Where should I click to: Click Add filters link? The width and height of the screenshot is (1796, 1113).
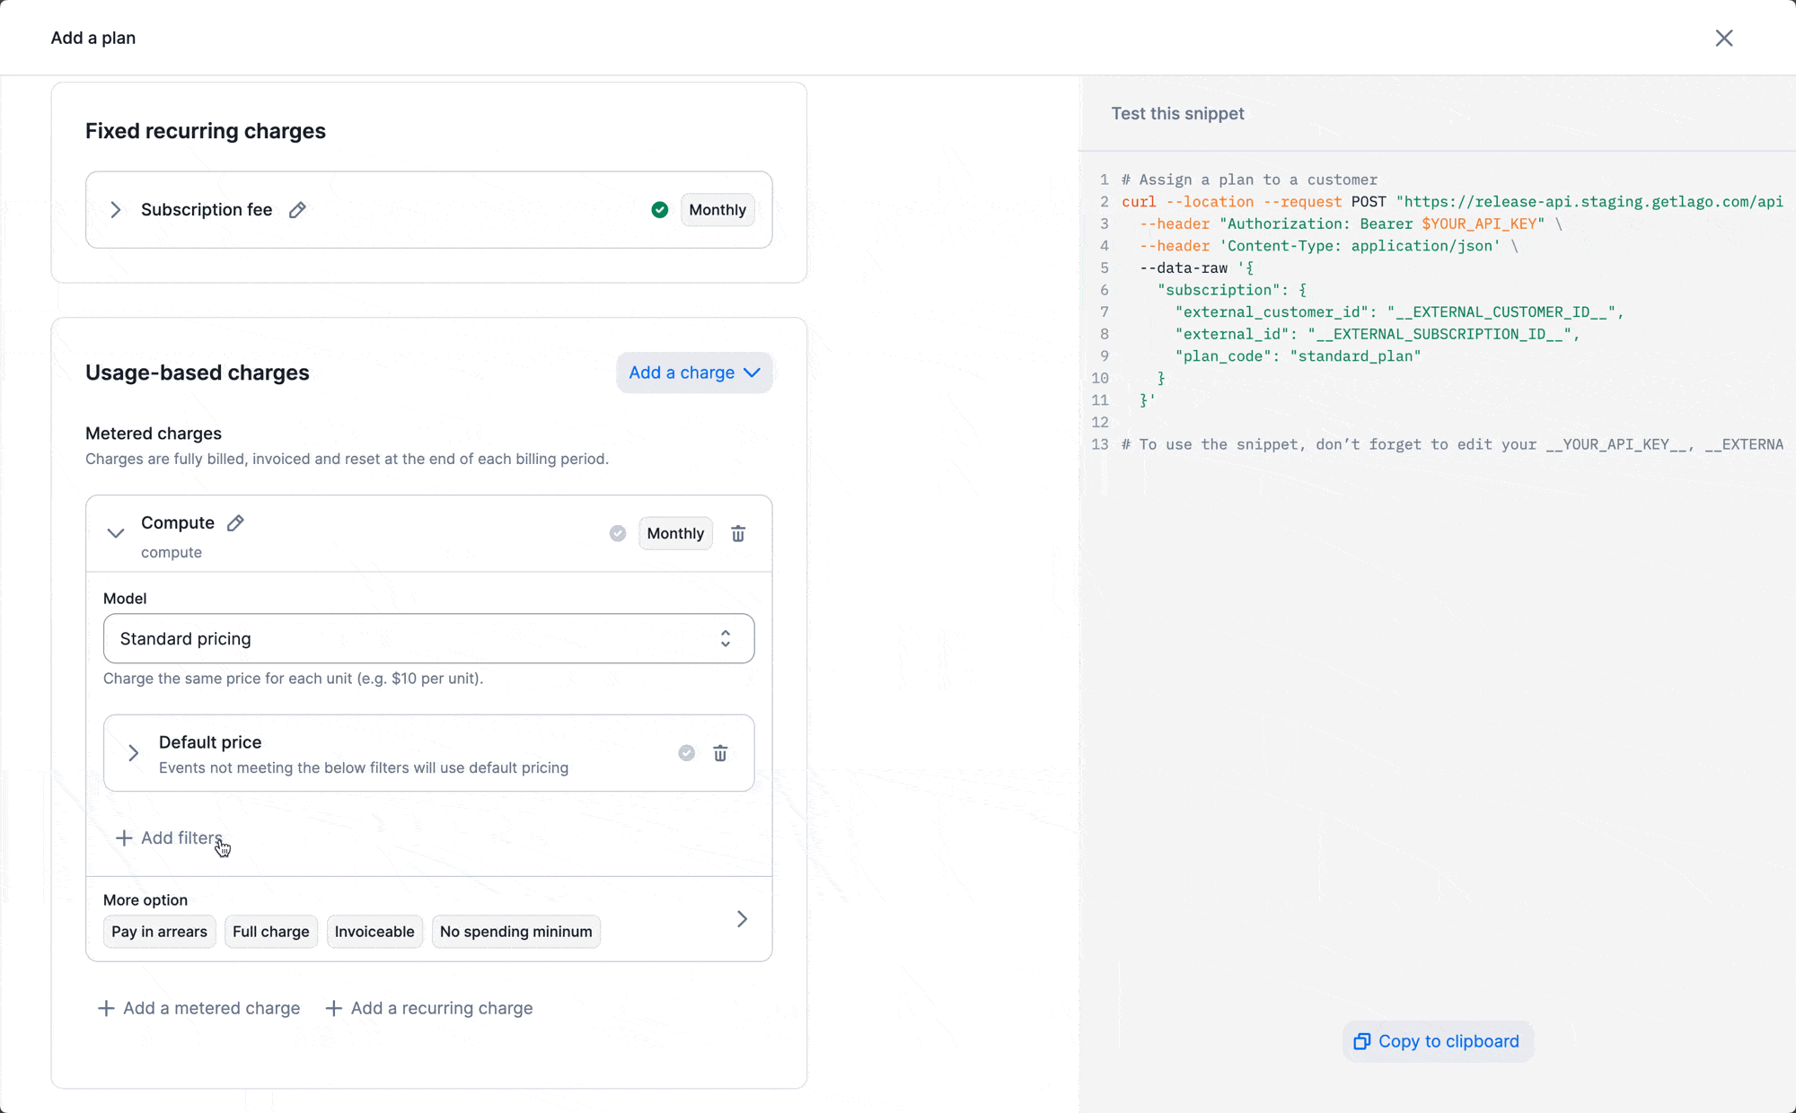171,838
